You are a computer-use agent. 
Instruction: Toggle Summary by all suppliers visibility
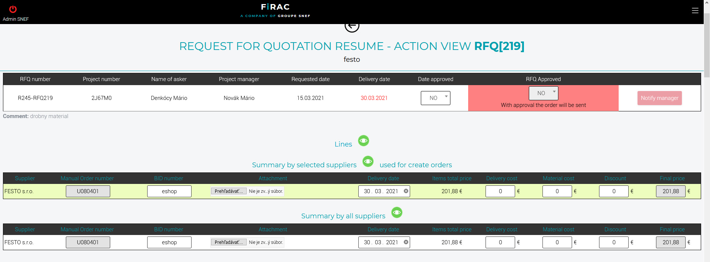397,212
